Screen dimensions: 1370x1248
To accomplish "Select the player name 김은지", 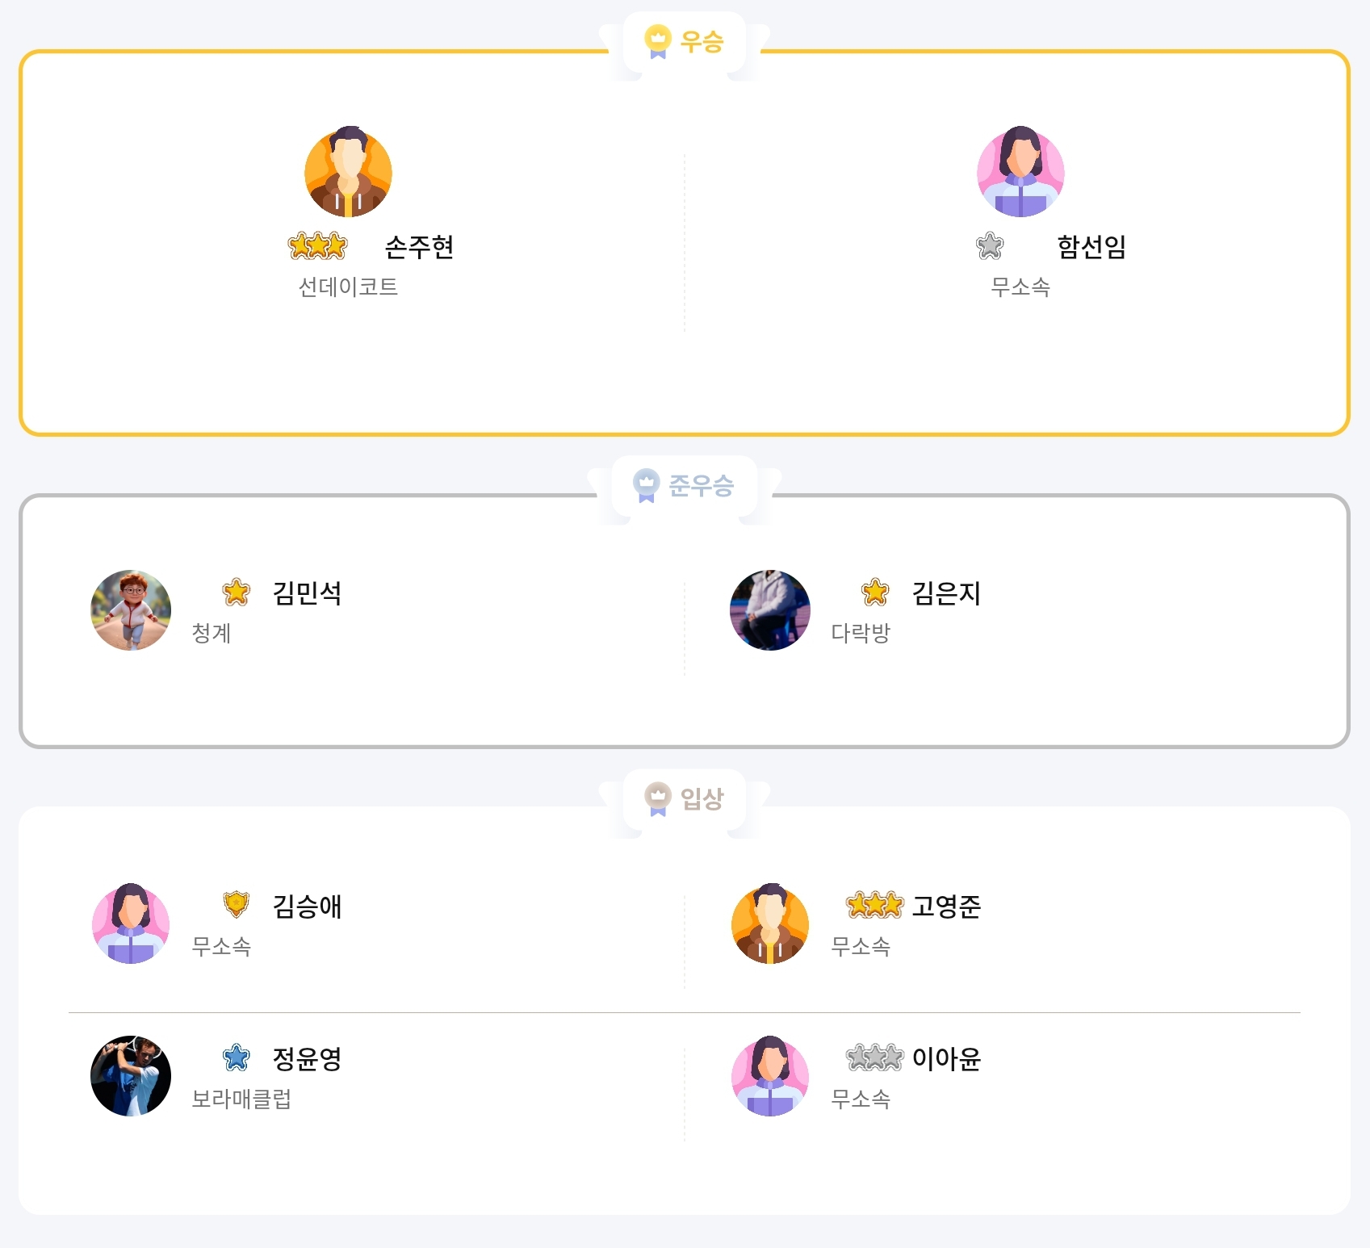I will (x=946, y=593).
